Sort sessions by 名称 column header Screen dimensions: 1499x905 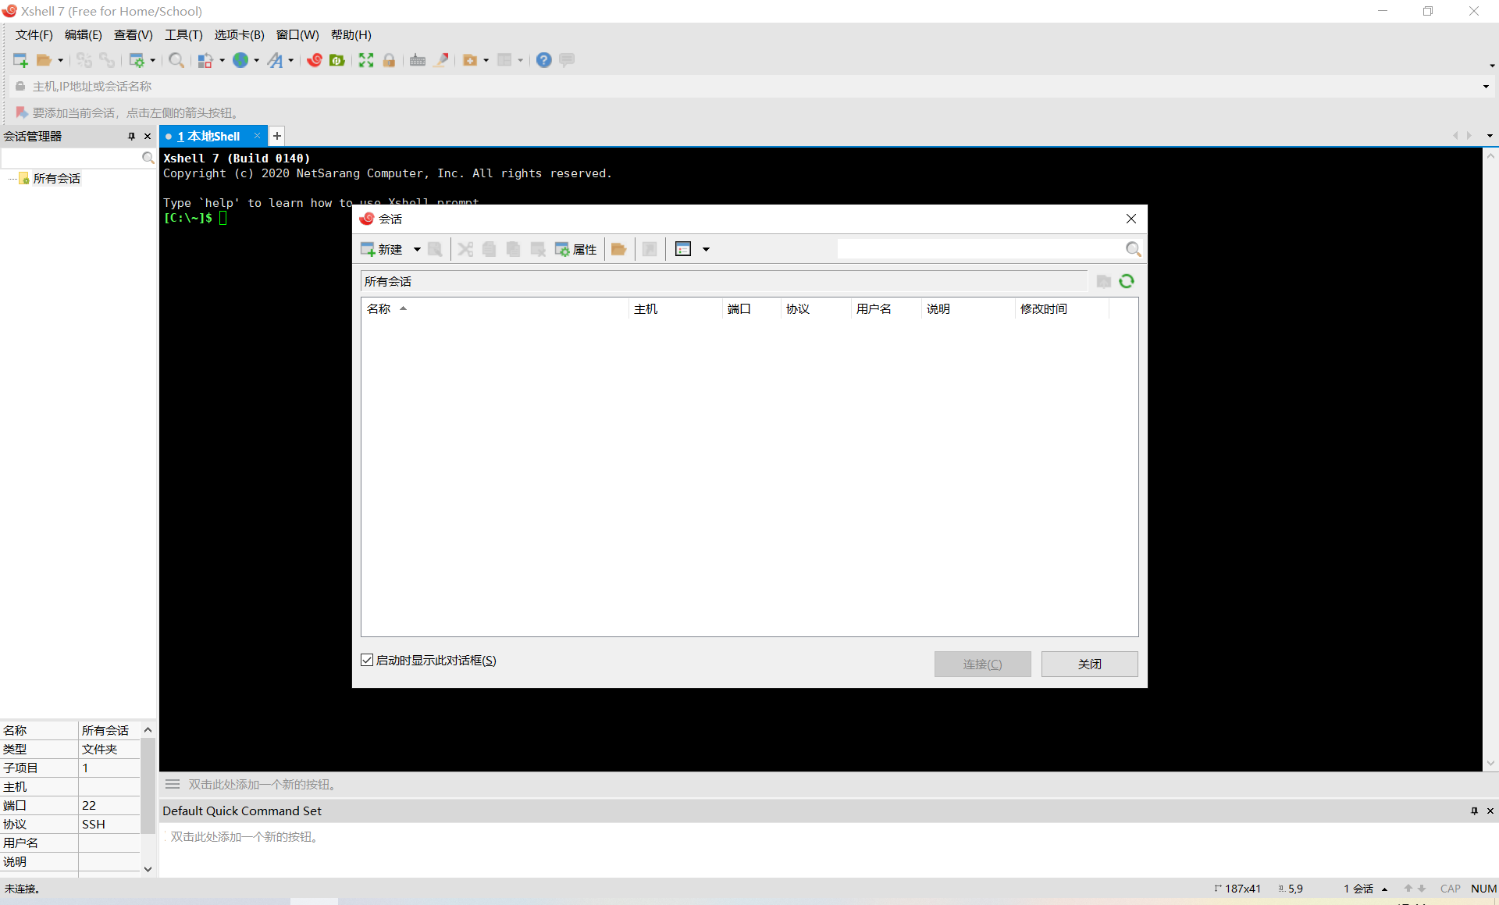(379, 308)
